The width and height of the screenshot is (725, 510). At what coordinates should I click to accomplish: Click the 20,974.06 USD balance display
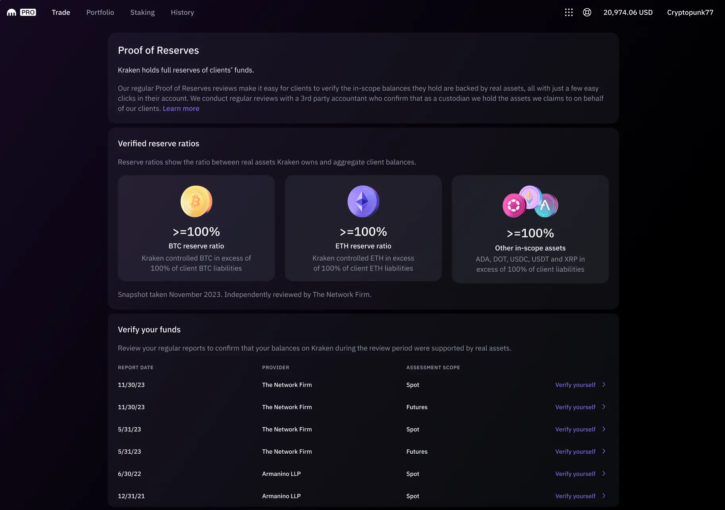(628, 12)
